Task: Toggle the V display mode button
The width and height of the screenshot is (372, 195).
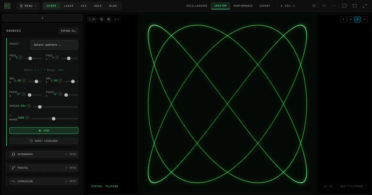Action: 343,19
